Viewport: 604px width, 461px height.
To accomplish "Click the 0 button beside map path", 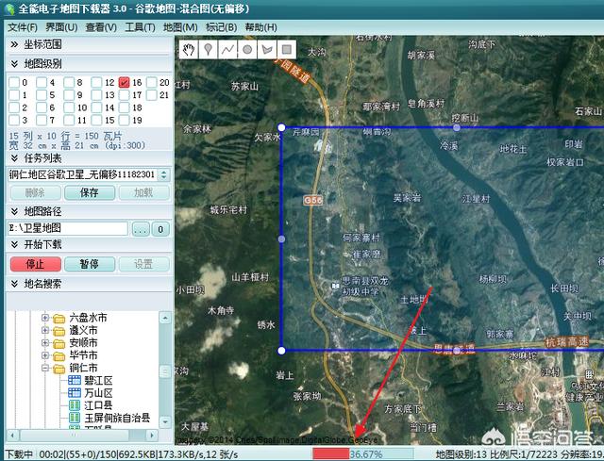I will pos(160,229).
